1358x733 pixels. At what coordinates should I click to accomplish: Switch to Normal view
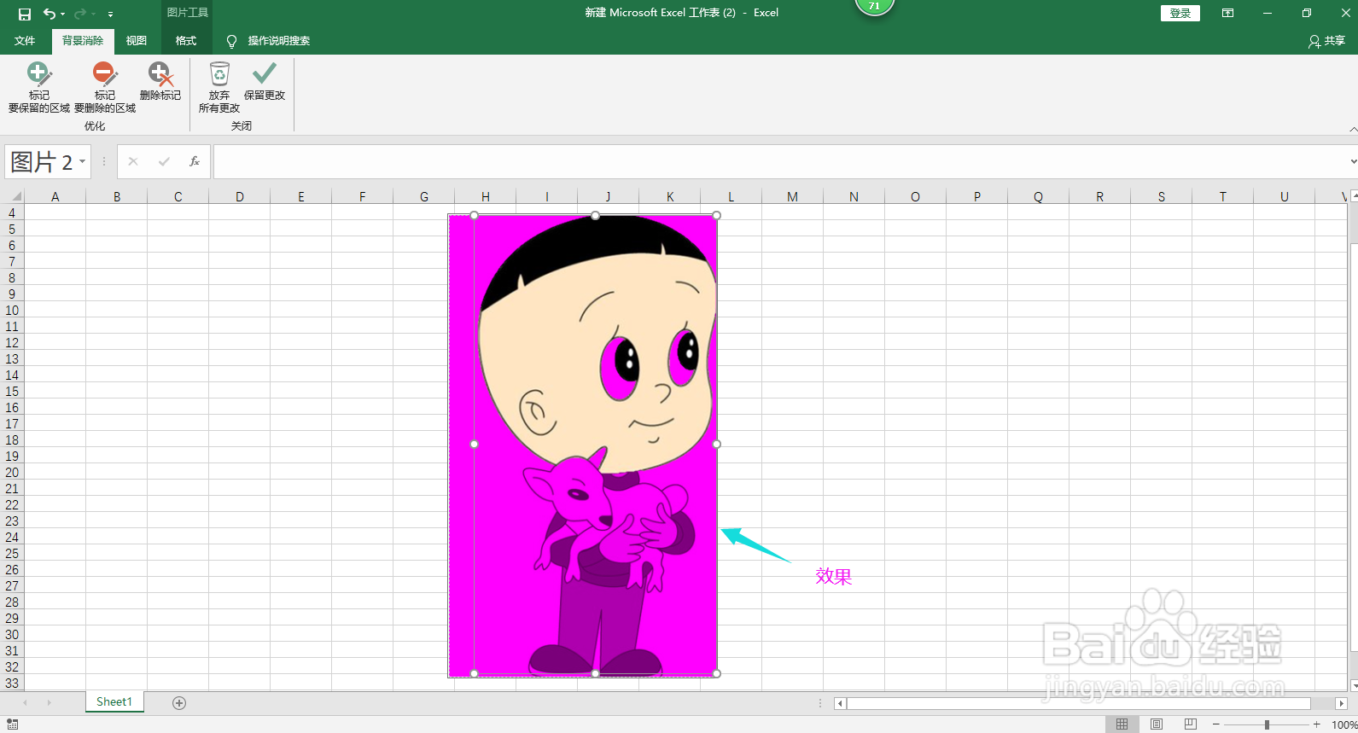point(1122,724)
